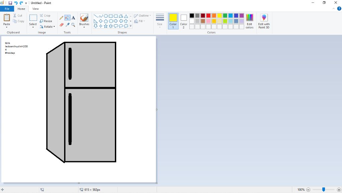The width and height of the screenshot is (342, 193).
Task: Select the Text tool
Action: (x=73, y=18)
